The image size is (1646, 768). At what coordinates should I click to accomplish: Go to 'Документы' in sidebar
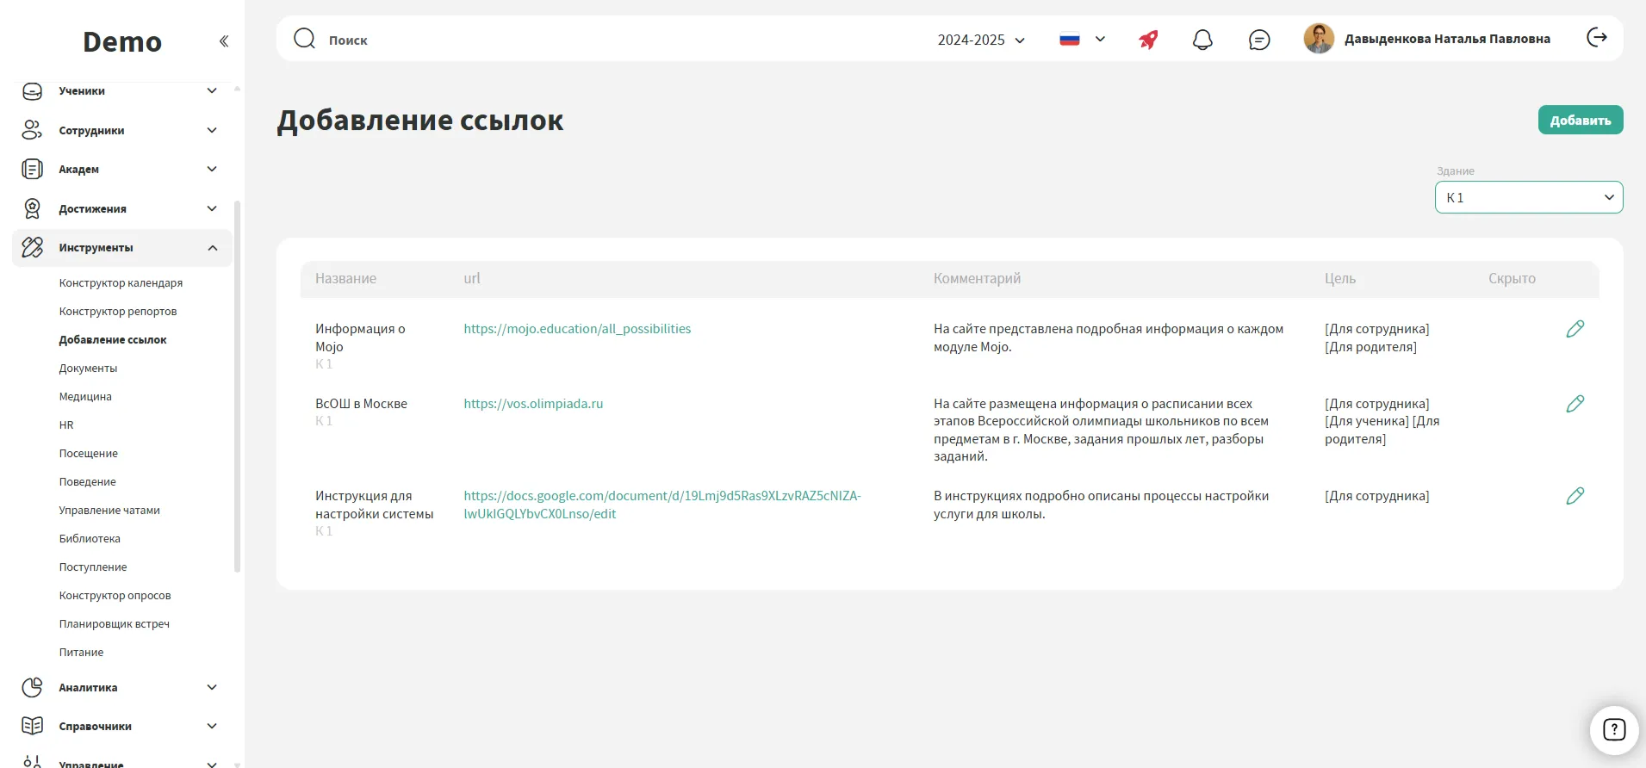pyautogui.click(x=88, y=369)
